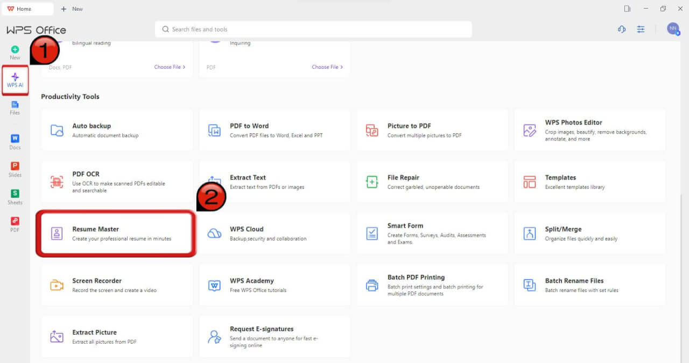Click Choose File link for Docs, PDF

pos(170,67)
